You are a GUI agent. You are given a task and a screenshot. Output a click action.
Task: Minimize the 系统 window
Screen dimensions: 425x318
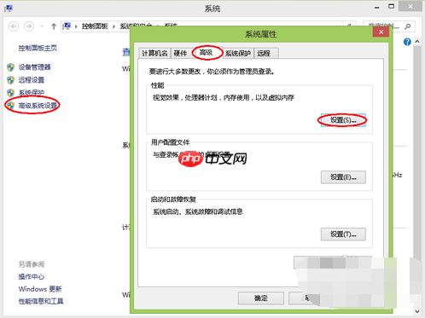pyautogui.click(x=377, y=7)
